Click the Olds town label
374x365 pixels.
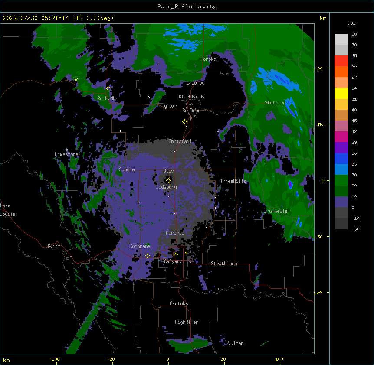(x=168, y=171)
